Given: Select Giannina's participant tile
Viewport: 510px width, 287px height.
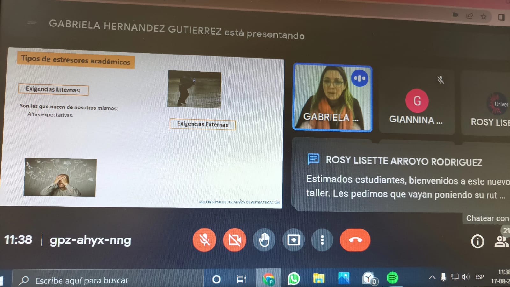Looking at the screenshot, I should coord(416,101).
